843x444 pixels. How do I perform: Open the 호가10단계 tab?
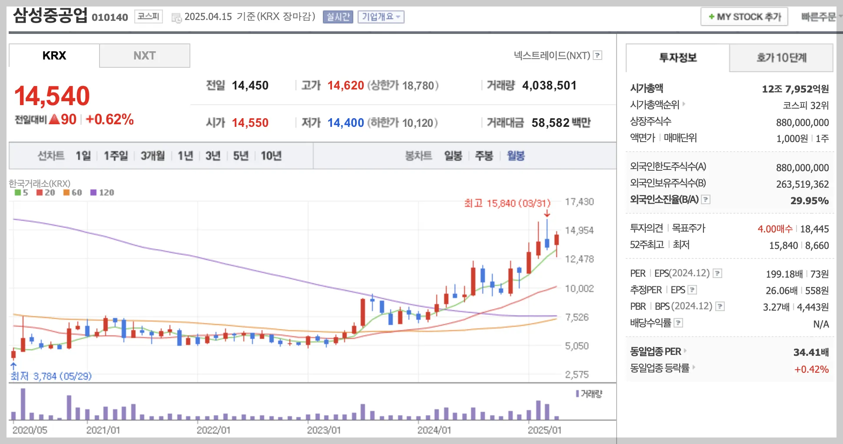pos(781,58)
